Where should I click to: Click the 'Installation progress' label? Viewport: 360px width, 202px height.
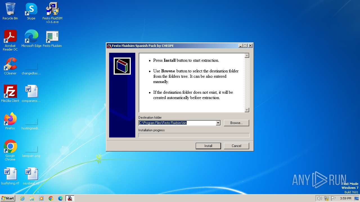(152, 130)
